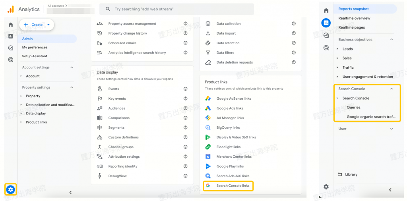Click Home icon in right Reports panel
This screenshot has width=407, height=201.
[326, 11]
